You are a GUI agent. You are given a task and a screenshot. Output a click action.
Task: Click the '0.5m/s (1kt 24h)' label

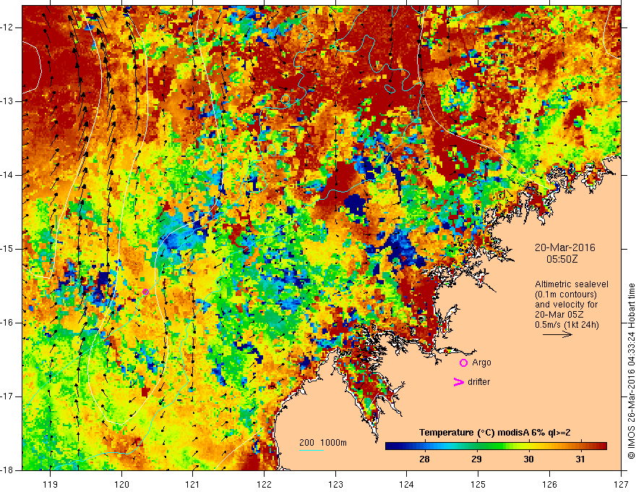click(x=567, y=324)
